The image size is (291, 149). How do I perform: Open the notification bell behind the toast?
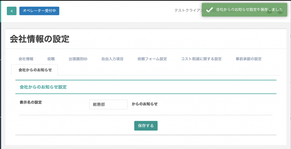269,12
